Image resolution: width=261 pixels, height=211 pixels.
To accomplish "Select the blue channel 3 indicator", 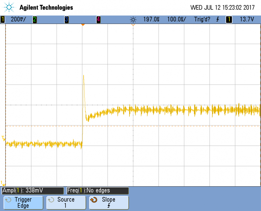I will pos(66,20).
